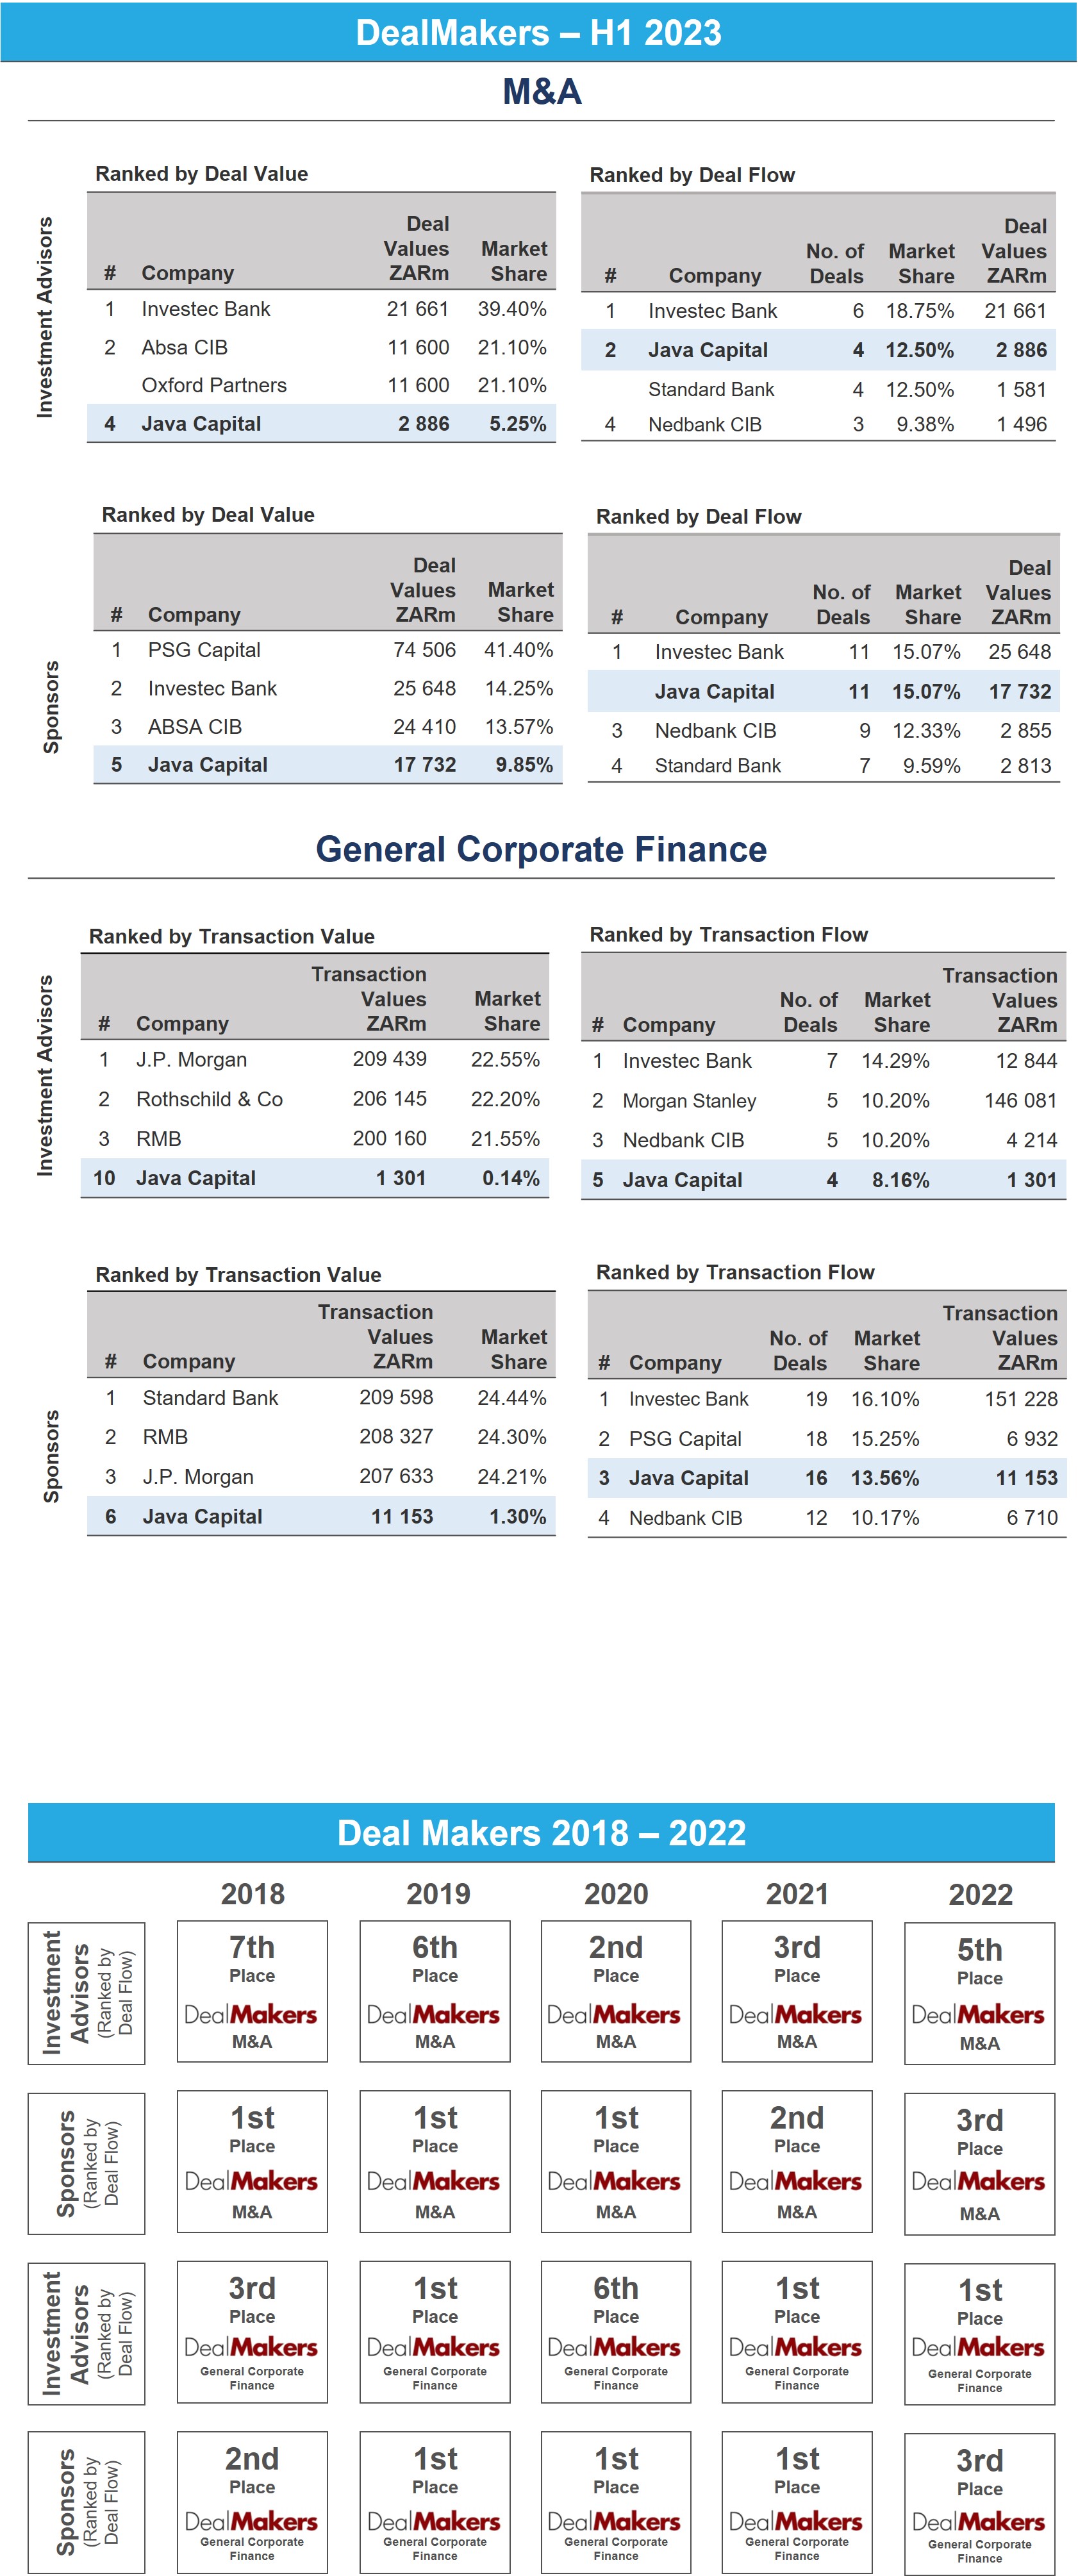The width and height of the screenshot is (1078, 2576).
Task: Select the Deal Makers 2018 – 2022 banner
Action: tap(541, 1832)
